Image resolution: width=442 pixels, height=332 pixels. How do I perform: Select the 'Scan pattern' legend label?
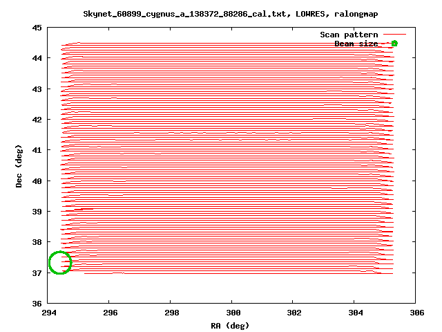pos(349,35)
